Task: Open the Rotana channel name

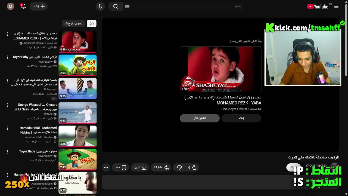Action: pos(48,114)
